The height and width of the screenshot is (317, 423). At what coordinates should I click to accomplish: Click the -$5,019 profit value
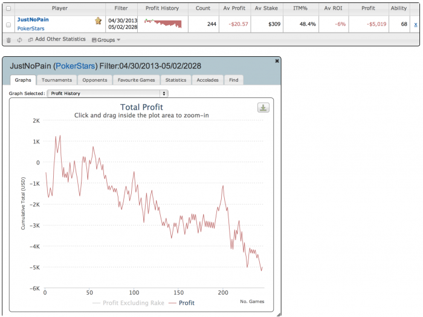click(376, 24)
